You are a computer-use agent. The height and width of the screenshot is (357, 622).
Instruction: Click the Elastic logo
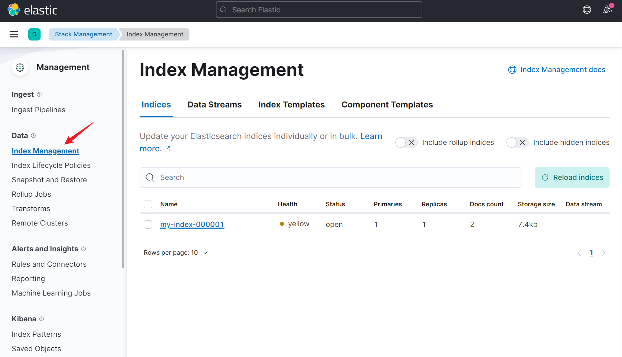32,10
